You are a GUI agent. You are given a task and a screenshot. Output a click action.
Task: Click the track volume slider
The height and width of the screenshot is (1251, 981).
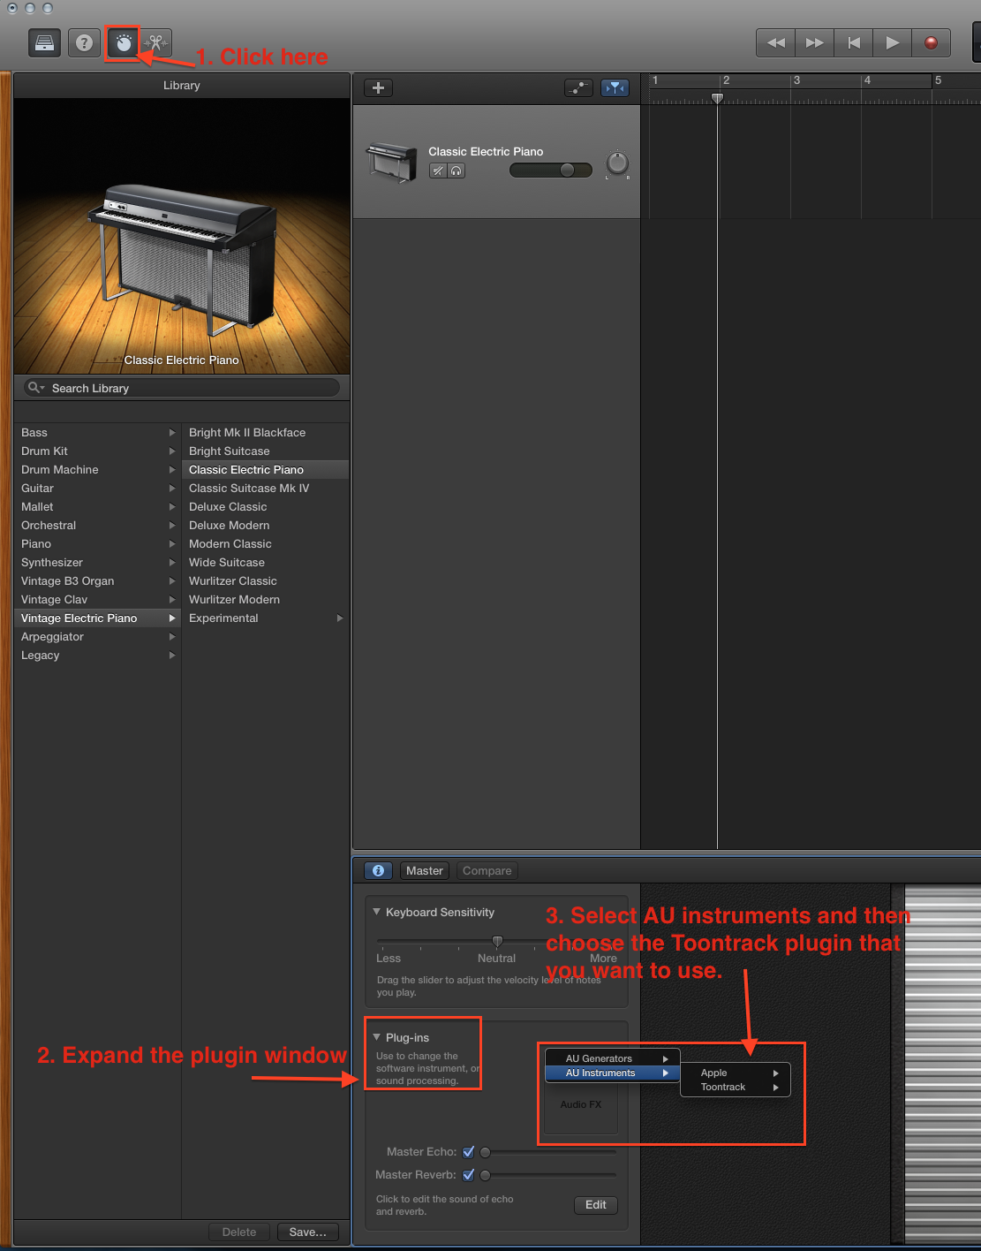pos(550,171)
